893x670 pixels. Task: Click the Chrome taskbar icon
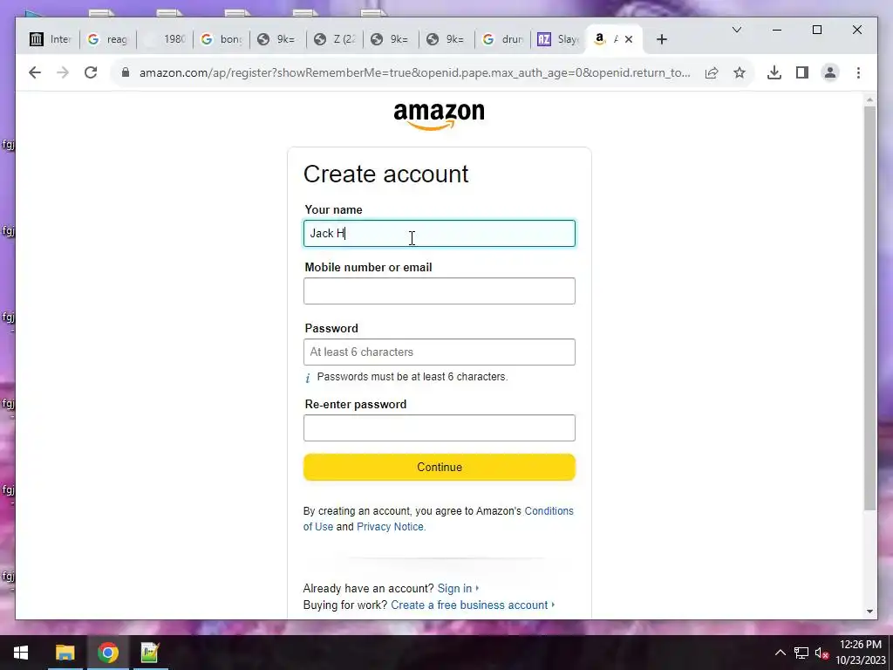pyautogui.click(x=107, y=653)
